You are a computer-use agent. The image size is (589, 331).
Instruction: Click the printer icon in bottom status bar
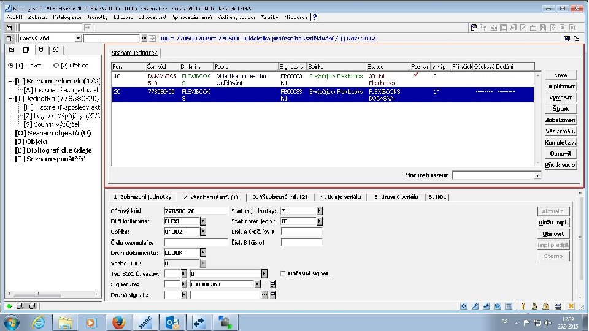558,306
